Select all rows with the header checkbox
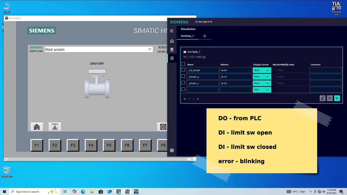 tap(183, 64)
